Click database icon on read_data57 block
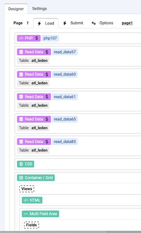The width and height of the screenshot is (141, 233). point(21,52)
